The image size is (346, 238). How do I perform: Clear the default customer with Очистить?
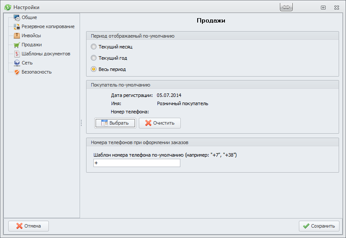coord(160,123)
